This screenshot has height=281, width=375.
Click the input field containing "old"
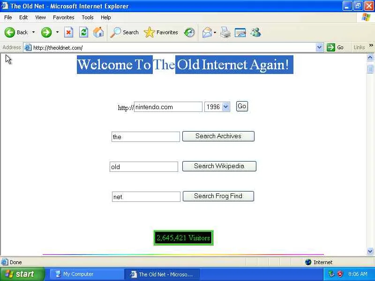click(144, 167)
